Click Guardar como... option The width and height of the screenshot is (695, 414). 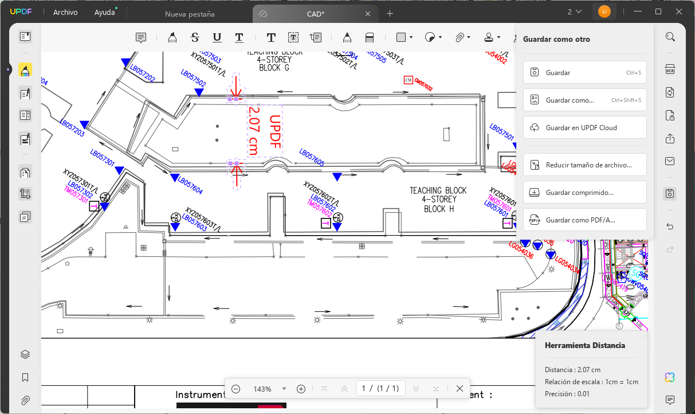click(585, 100)
